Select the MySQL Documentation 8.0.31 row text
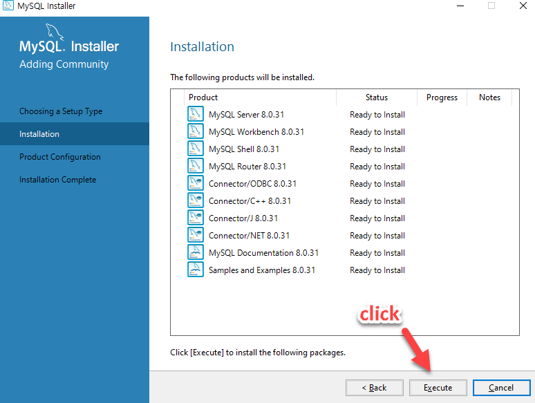The width and height of the screenshot is (535, 403). 264,253
